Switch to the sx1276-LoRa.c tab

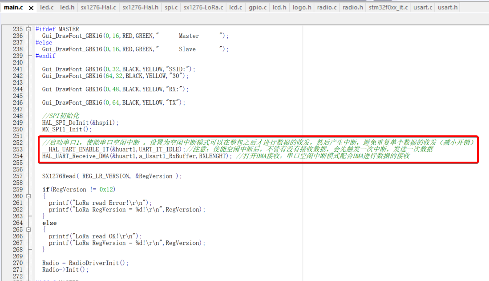point(203,8)
